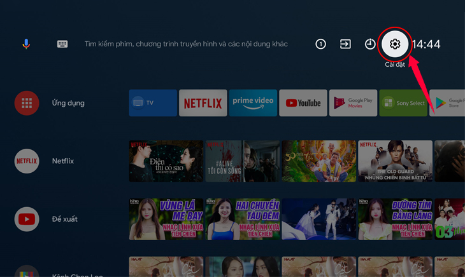This screenshot has height=277, width=465.
Task: Click the search field Tìm kiếm phim
Action: (186, 44)
